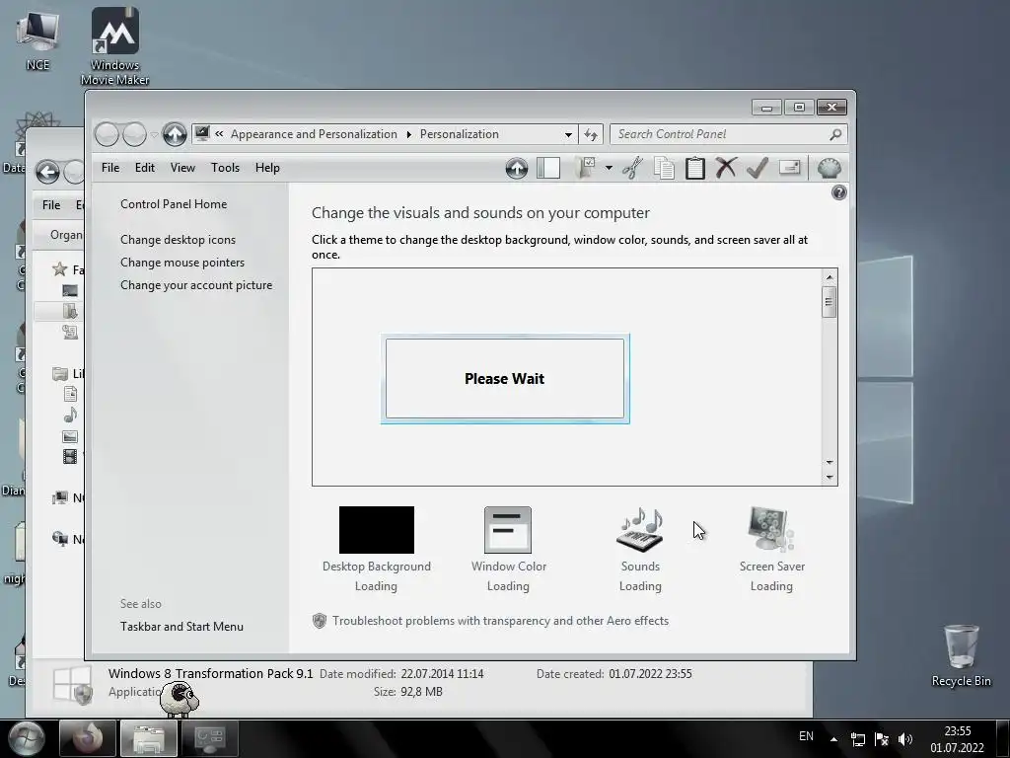This screenshot has height=758, width=1010.
Task: Click the search magnifier icon
Action: coord(835,134)
